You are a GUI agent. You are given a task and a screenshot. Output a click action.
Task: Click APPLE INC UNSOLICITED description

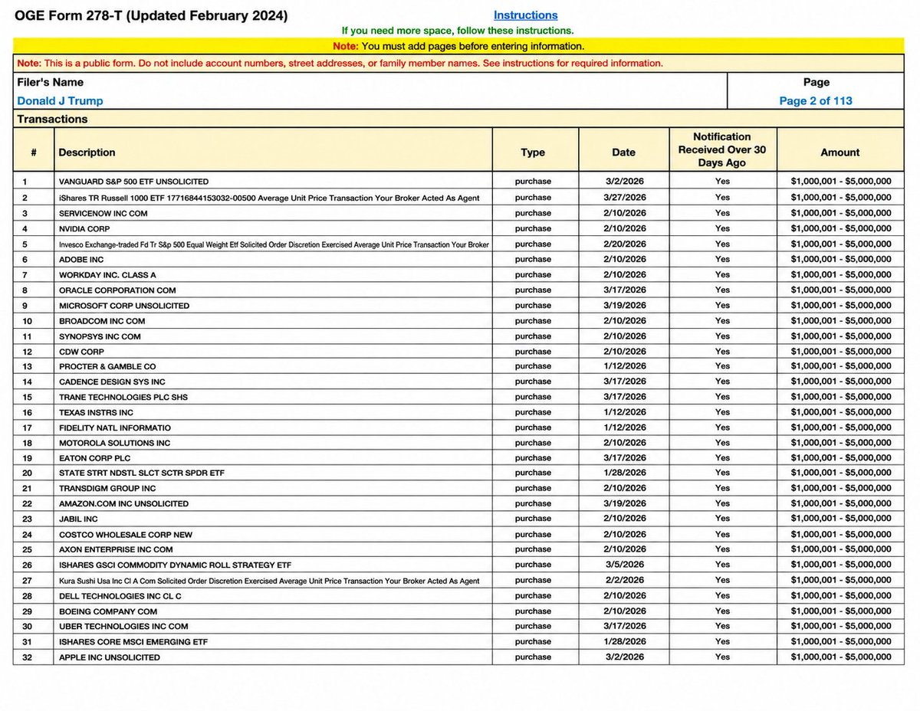click(110, 657)
